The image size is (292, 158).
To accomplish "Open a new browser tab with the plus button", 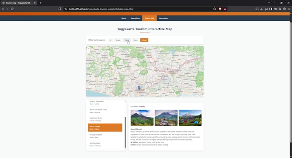I will pos(40,3).
